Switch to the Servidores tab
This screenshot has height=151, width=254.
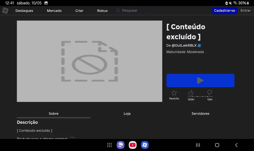(x=200, y=114)
